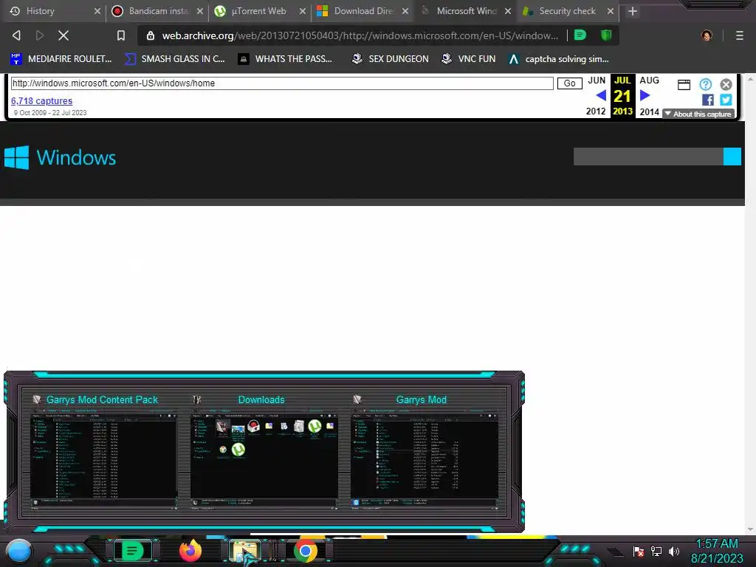Select year 2012 in Wayback toolbar
The image size is (756, 567).
[x=596, y=111]
